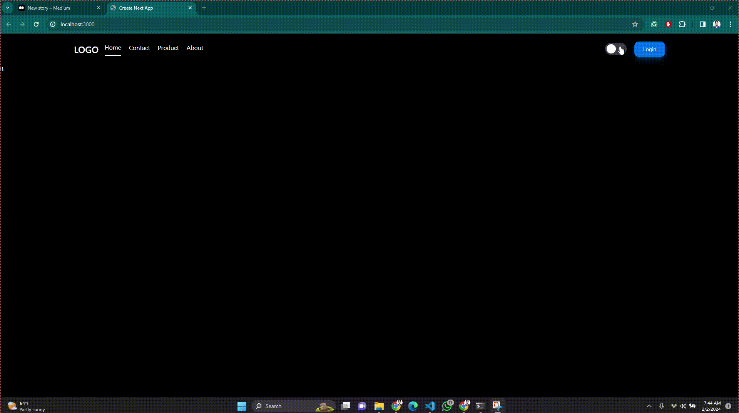Close the Create Next App tab

(190, 8)
